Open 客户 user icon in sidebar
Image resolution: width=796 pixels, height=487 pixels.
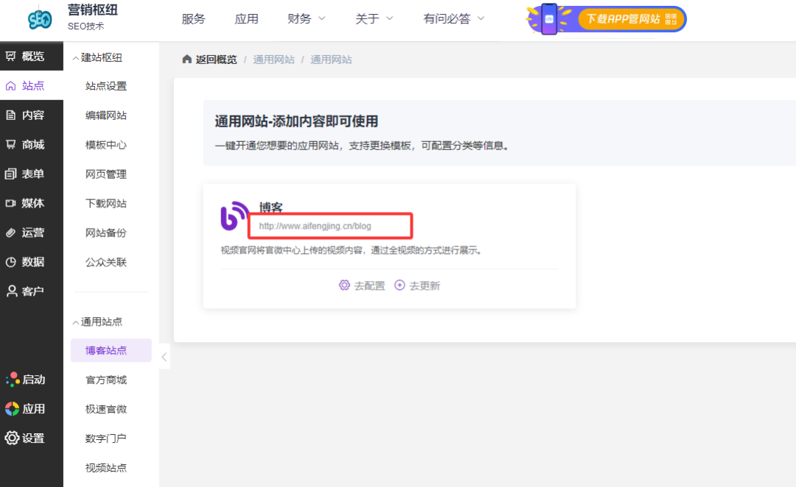pyautogui.click(x=11, y=291)
